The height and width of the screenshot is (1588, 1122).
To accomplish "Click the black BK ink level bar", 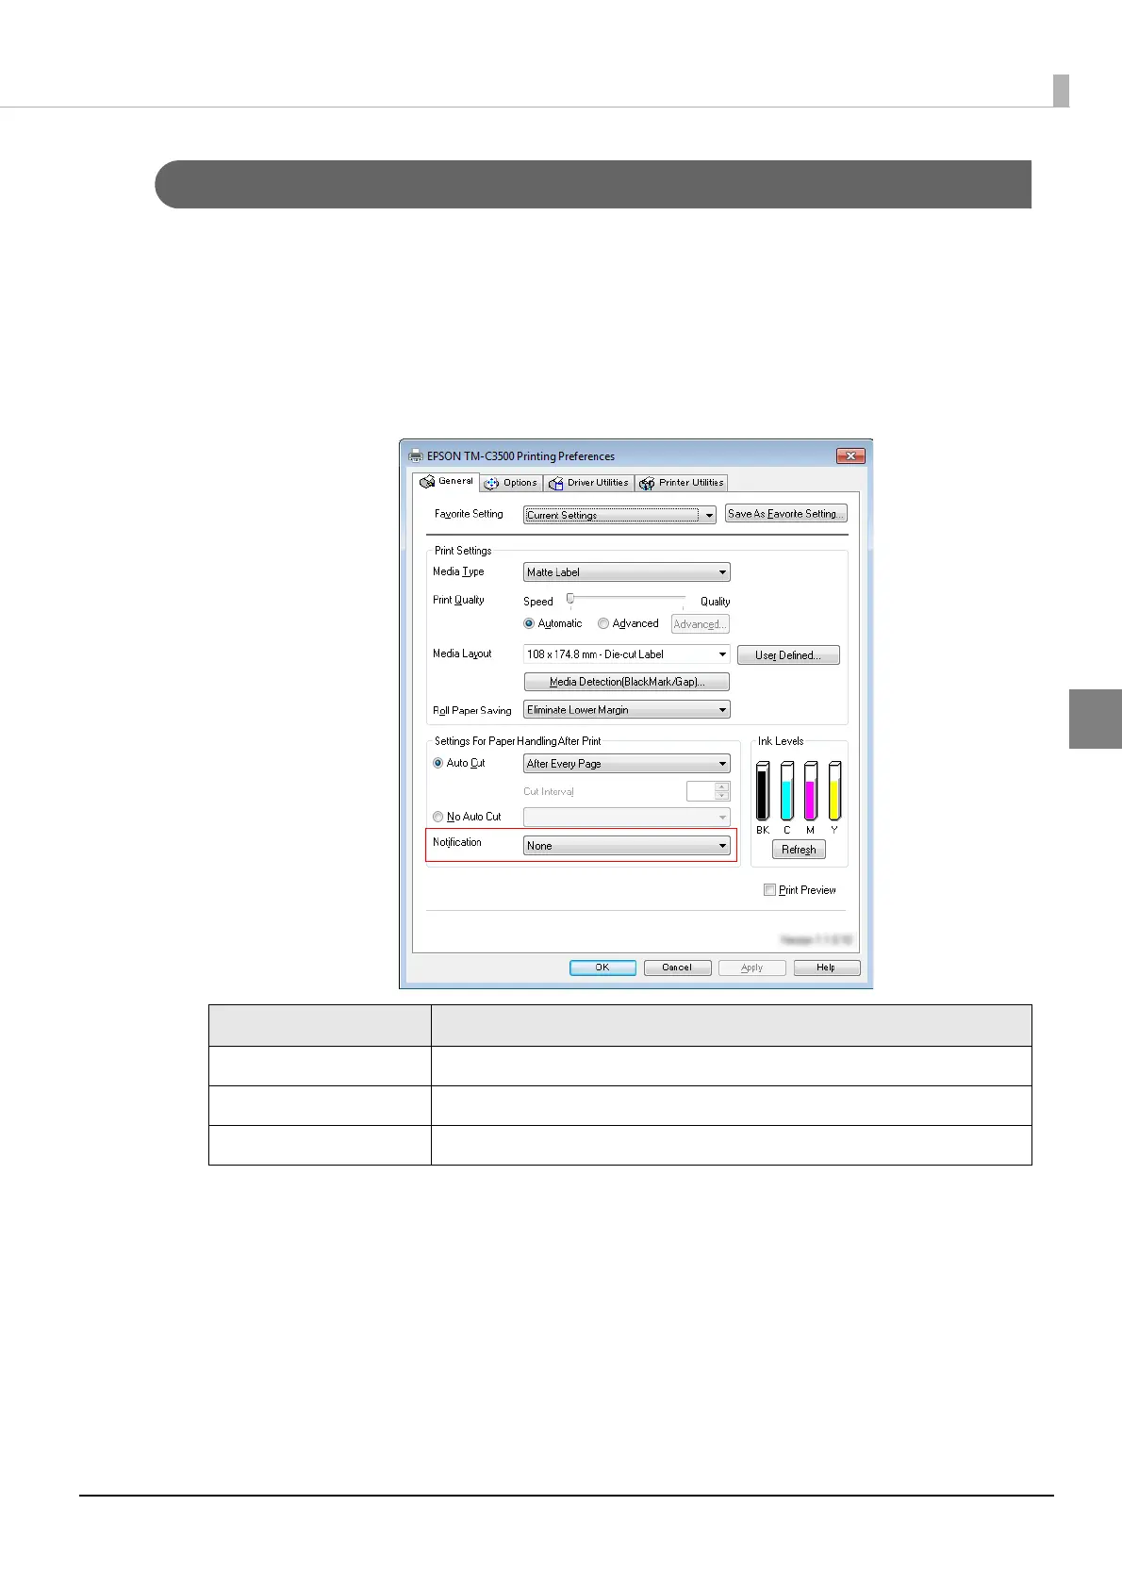I will 763,791.
